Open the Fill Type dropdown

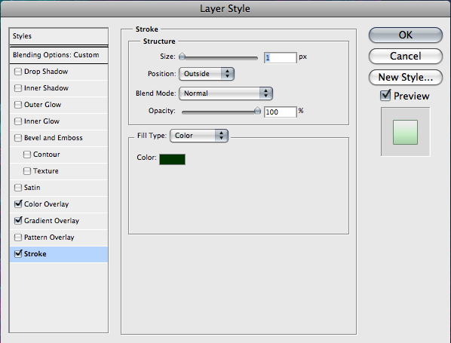199,136
